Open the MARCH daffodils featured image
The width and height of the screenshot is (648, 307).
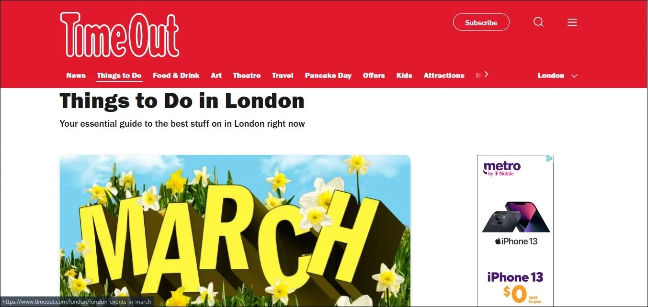pyautogui.click(x=235, y=230)
